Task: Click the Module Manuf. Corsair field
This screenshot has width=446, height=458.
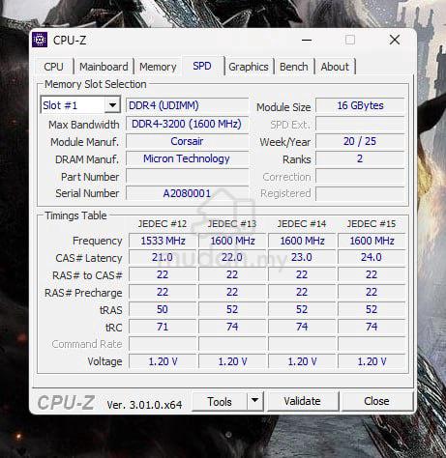Action: click(x=187, y=141)
